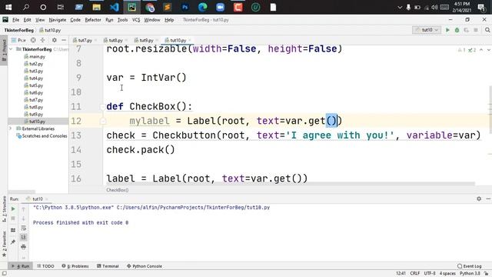Open the Python Console tool window
Image resolution: width=492 pixels, height=277 pixels.
[x=145, y=266]
